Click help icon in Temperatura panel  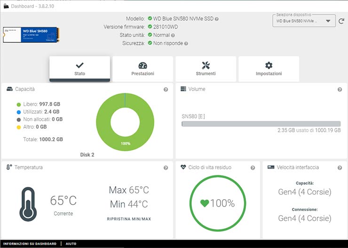pyautogui.click(x=166, y=168)
